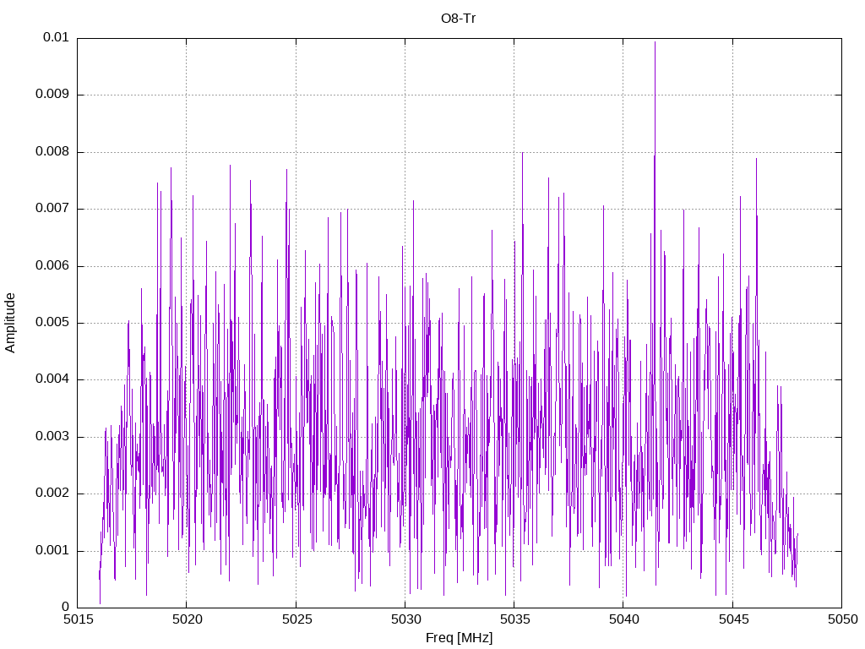
Task: Click the 0.008 peak near 5035.4 MHz
Action: [x=522, y=154]
